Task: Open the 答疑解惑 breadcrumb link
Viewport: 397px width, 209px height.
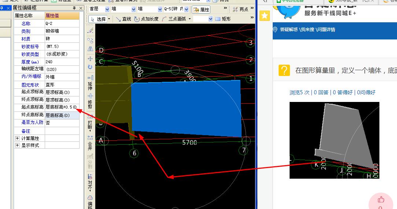Action: pos(289,30)
